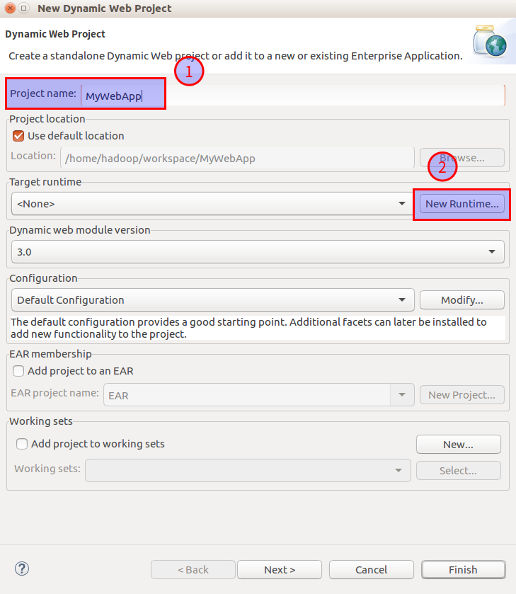Screen dimensions: 516x594
Task: Click the Modify configuration button
Action: (x=461, y=300)
